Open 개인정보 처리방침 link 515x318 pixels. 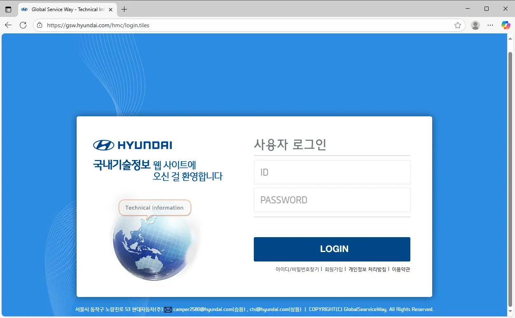point(368,269)
